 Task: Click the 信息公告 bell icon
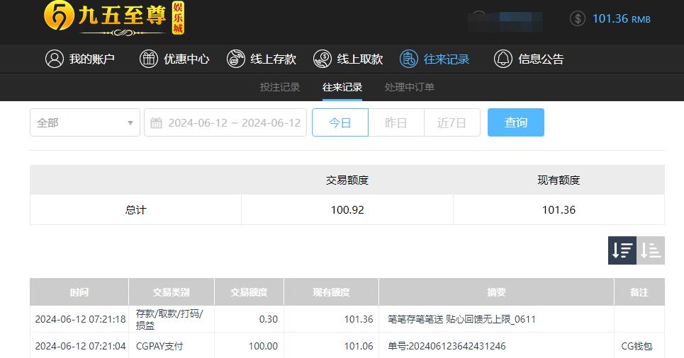pyautogui.click(x=503, y=59)
